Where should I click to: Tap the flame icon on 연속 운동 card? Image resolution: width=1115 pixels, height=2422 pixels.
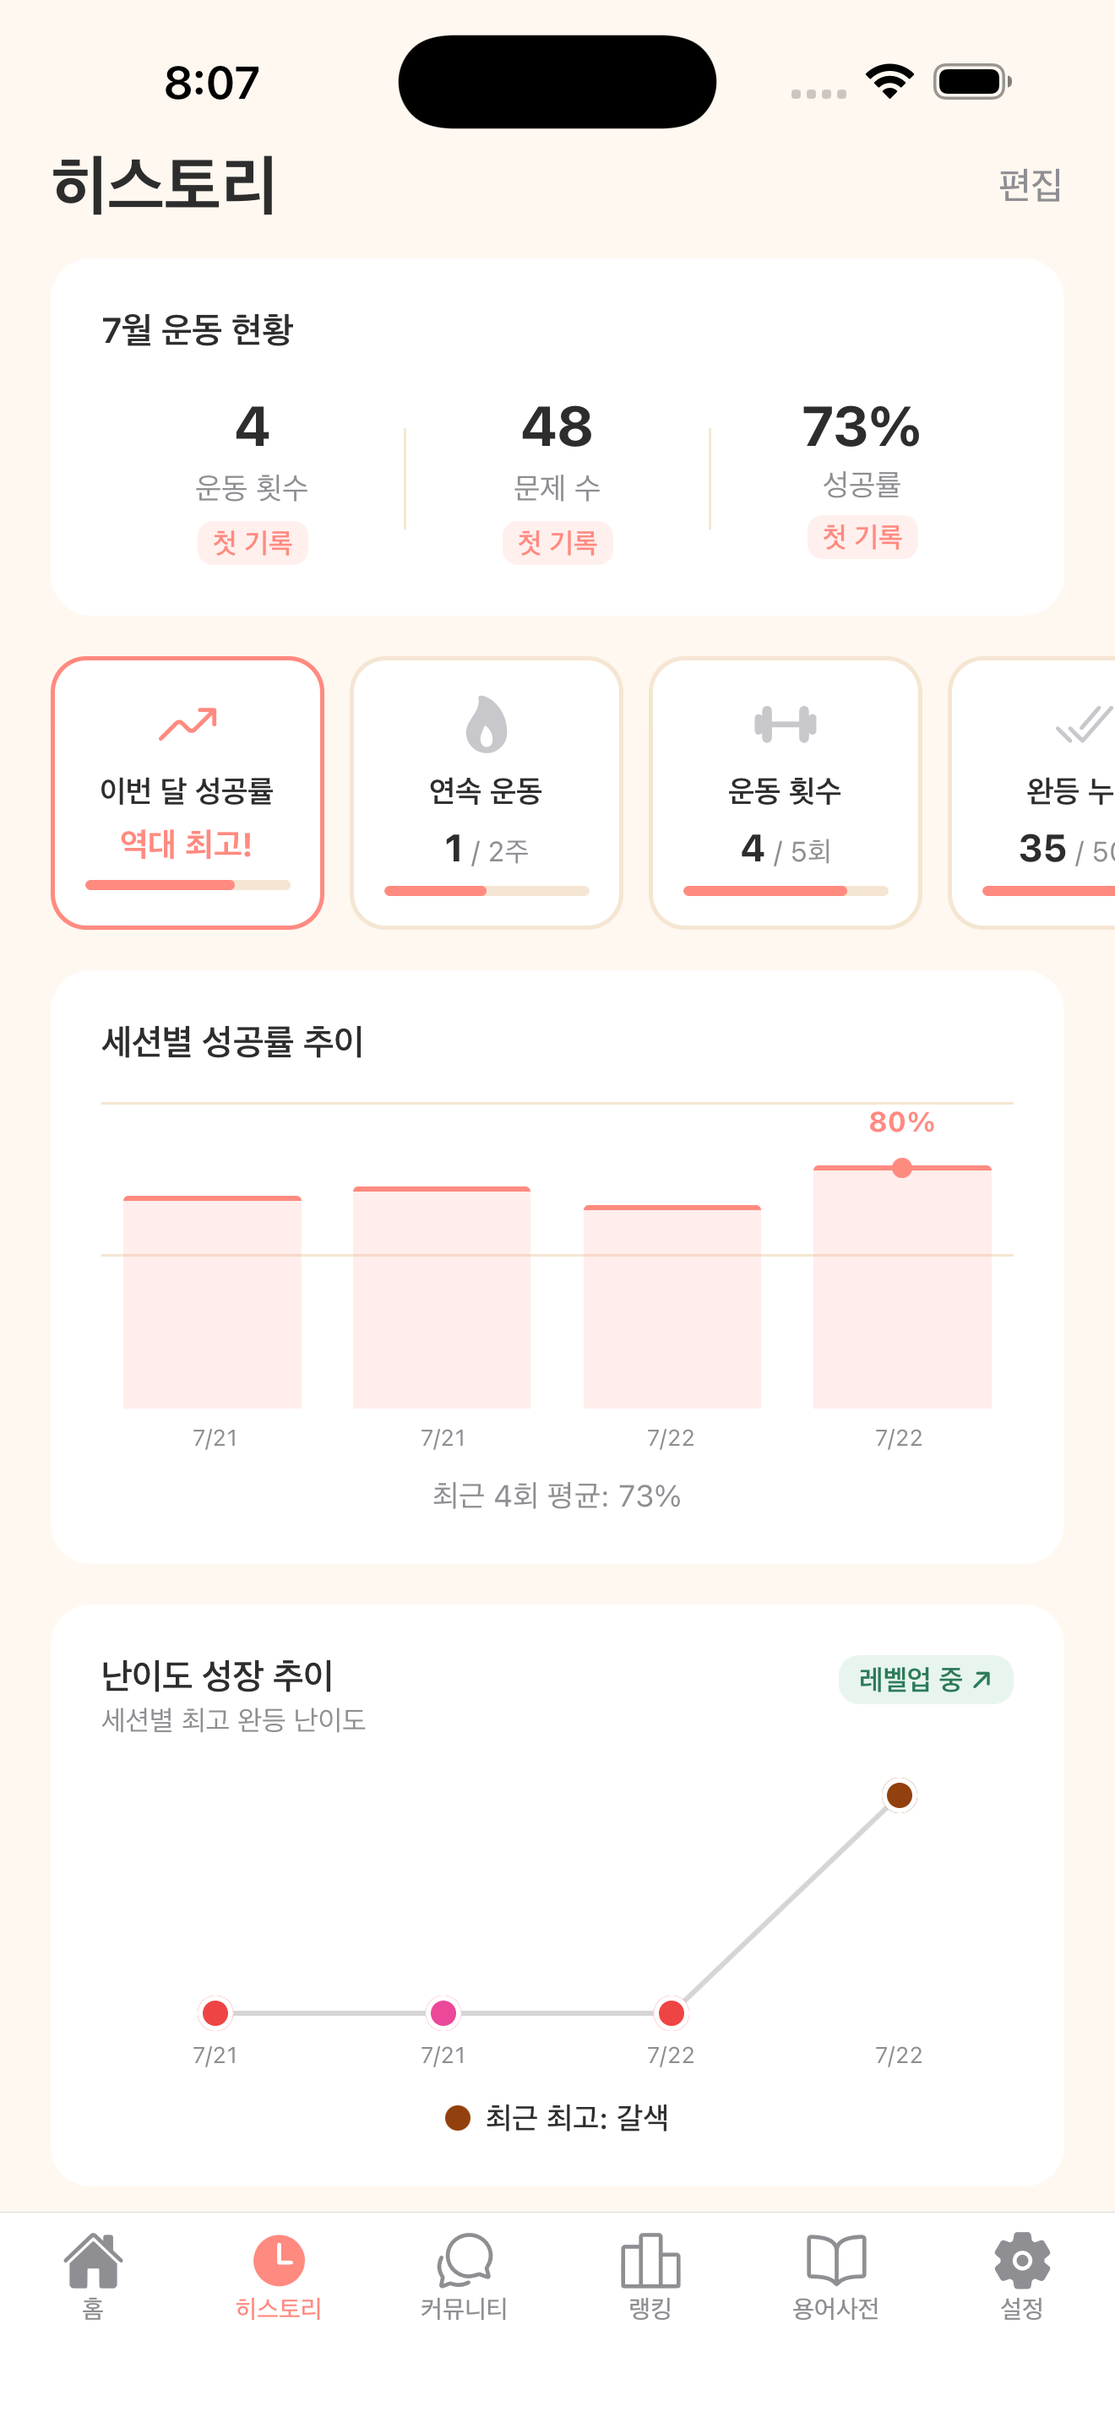tap(486, 724)
